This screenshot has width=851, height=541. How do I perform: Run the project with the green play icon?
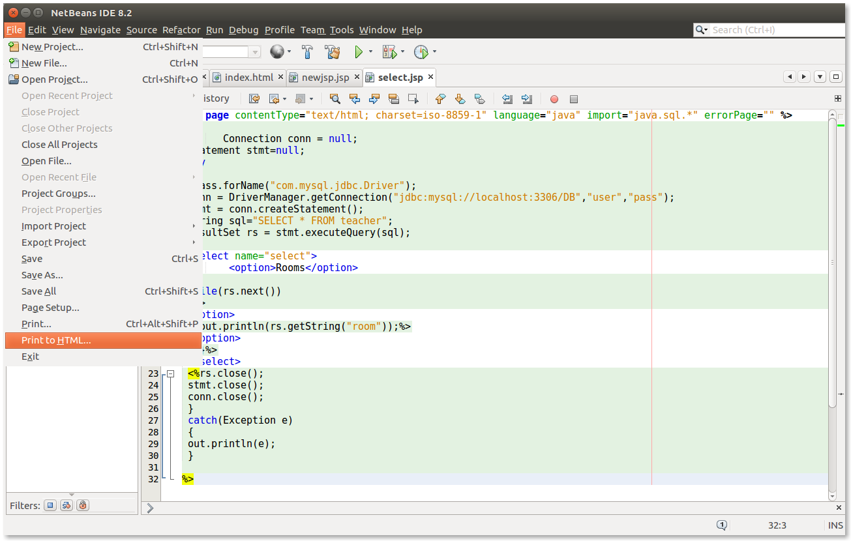(x=358, y=51)
